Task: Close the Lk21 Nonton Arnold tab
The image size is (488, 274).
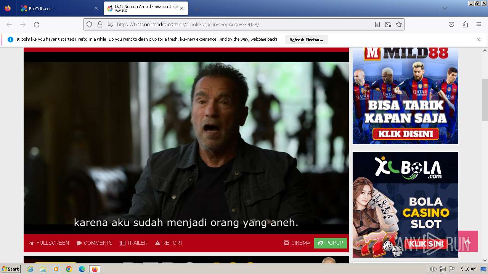Action: coord(182,8)
